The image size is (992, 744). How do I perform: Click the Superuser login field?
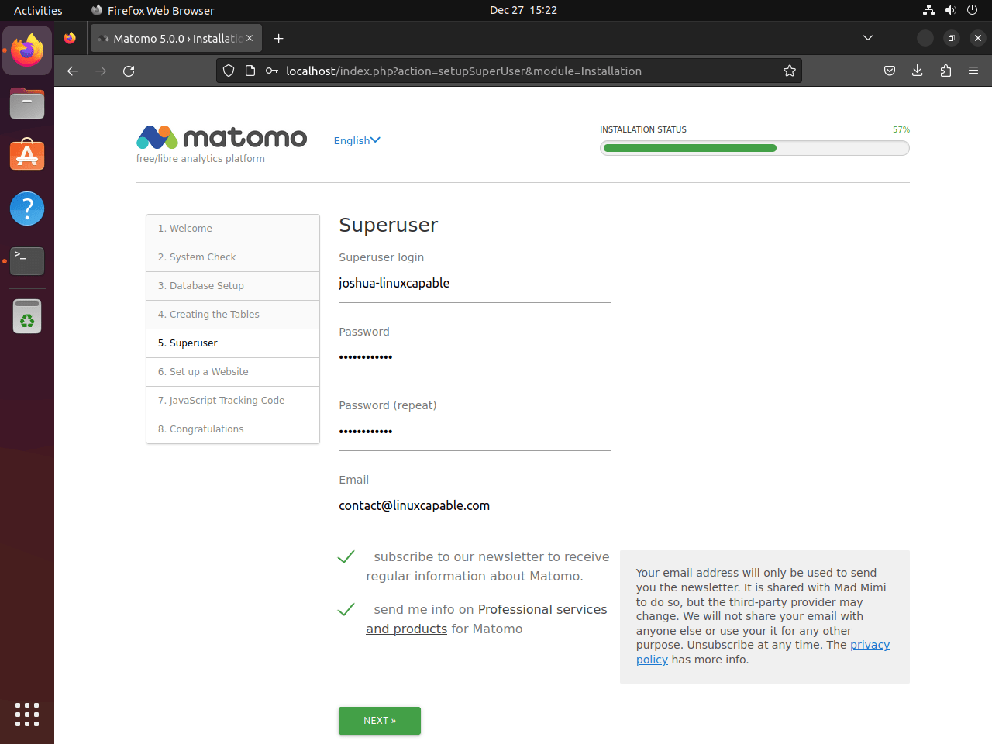click(474, 284)
